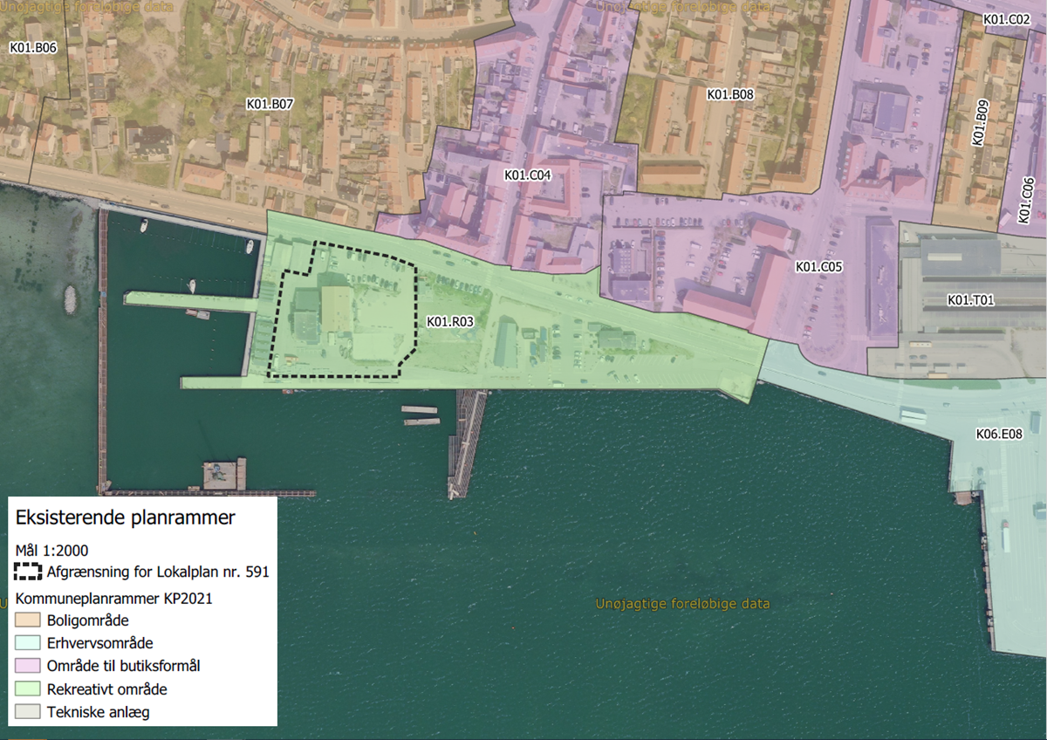
Task: Click the Område til butiksformål swatch
Action: tap(29, 667)
